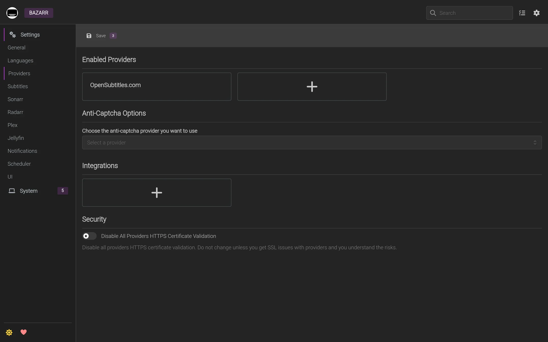Screen dimensions: 548x342
Task: Collapse the Settings section header
Action: tap(38, 34)
